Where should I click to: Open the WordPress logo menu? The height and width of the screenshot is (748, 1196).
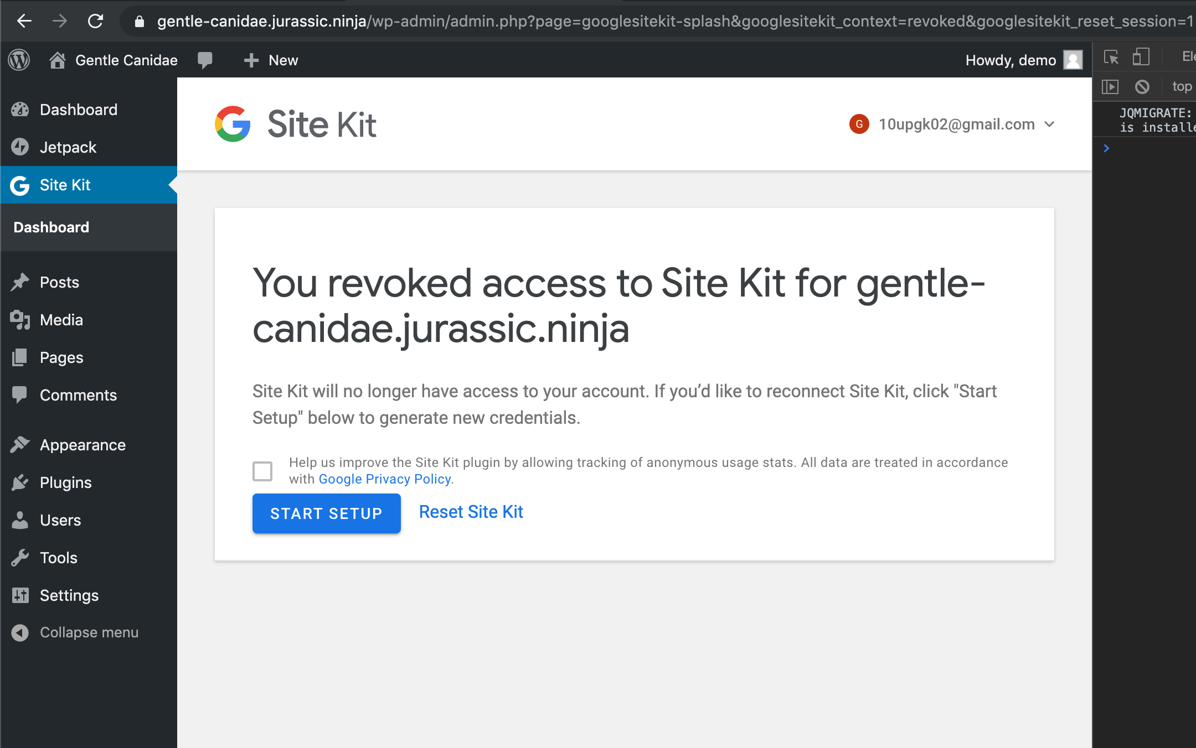pos(19,60)
